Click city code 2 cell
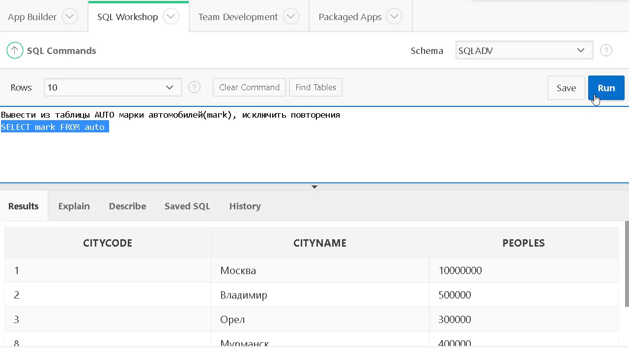Viewport: 629px width, 353px height. click(108, 295)
